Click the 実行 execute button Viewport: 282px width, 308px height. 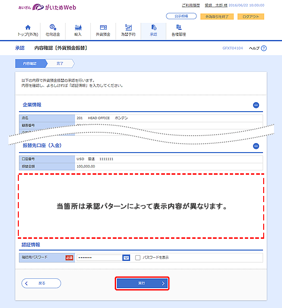[142, 283]
